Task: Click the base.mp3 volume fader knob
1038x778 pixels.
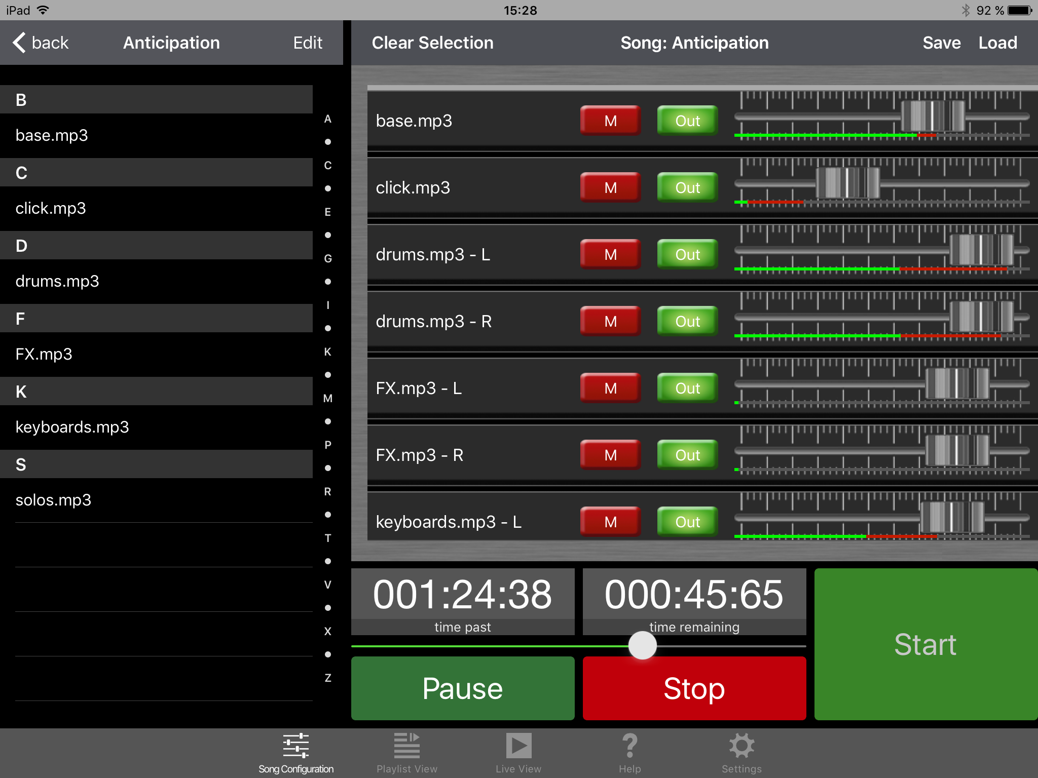Action: (x=933, y=116)
